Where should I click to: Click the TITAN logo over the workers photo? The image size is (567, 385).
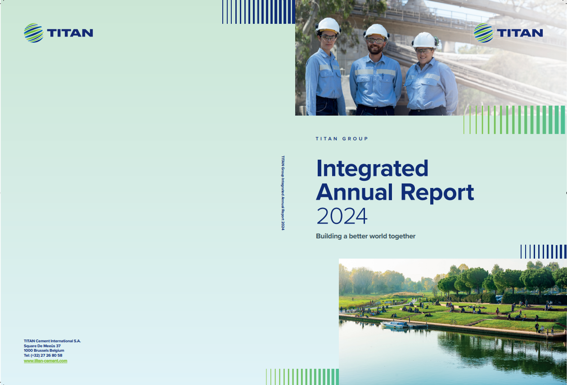point(508,33)
